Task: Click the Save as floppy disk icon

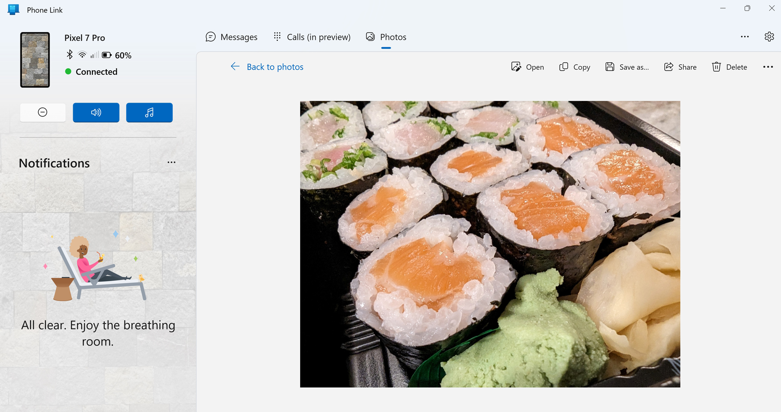Action: click(x=609, y=67)
